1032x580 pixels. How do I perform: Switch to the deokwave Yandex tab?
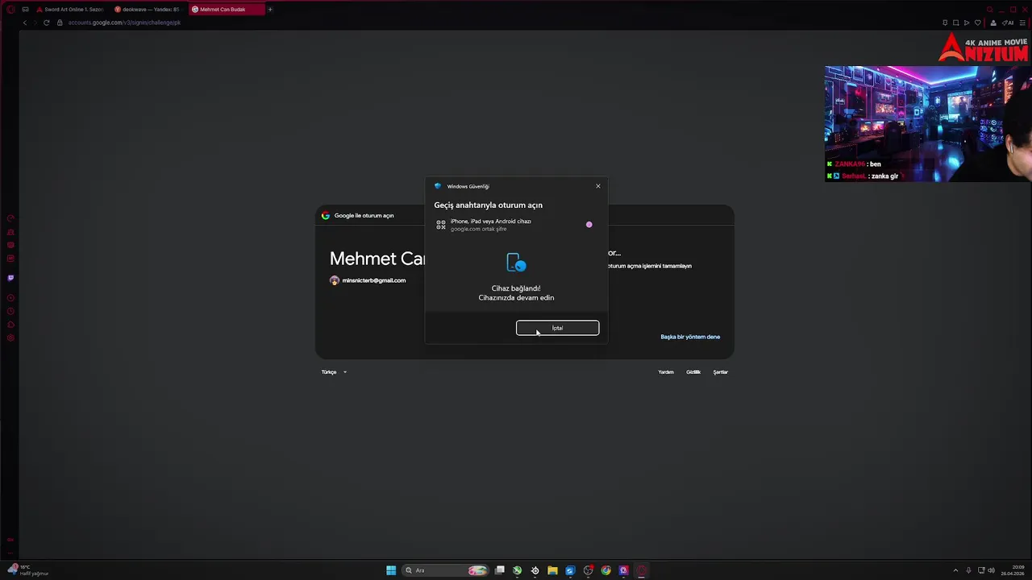(147, 10)
